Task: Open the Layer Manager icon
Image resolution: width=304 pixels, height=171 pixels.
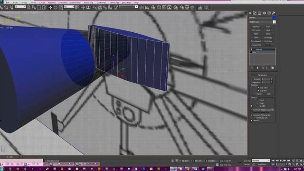Action: 153,8
